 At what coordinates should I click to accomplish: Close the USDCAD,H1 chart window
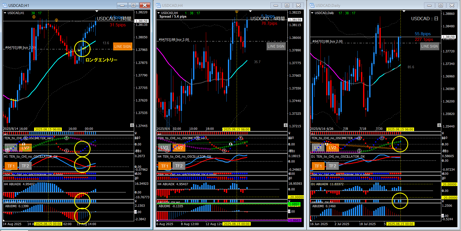point(145,5)
